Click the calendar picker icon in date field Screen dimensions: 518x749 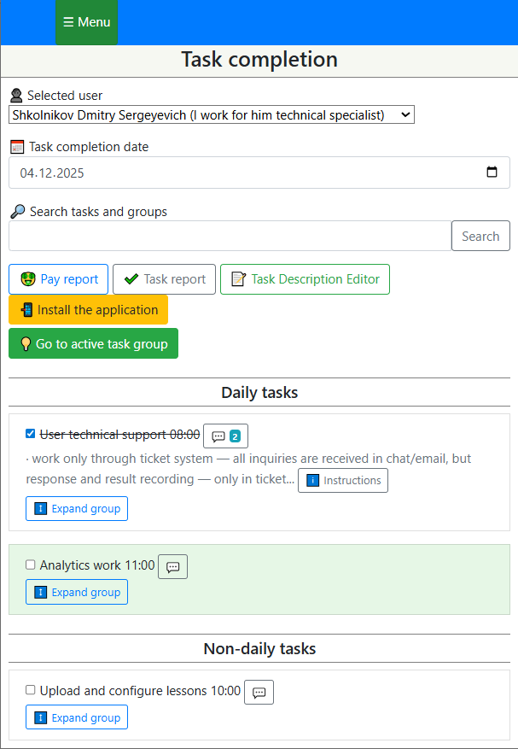[x=492, y=173]
